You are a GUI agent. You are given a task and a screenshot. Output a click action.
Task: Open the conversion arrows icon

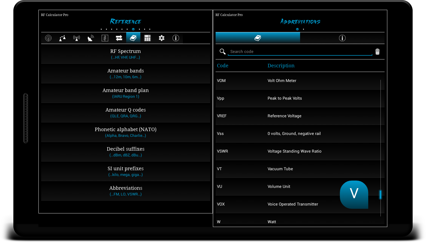(119, 38)
